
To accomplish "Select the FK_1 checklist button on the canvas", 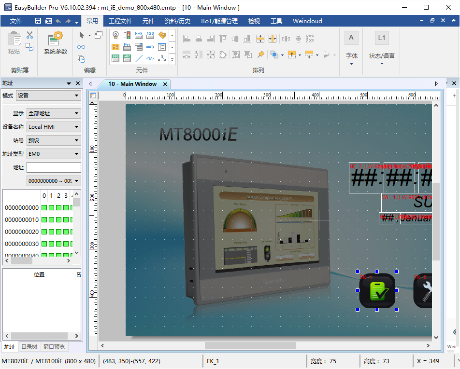I will (x=377, y=290).
